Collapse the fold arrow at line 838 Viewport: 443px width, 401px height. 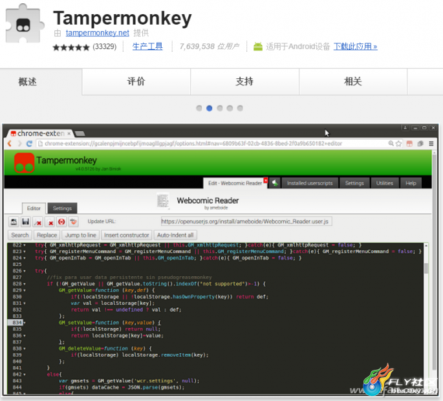[x=25, y=349]
